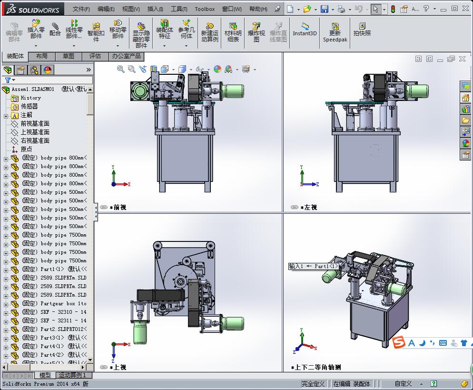The image size is (473, 390).
Task: Click the 拍快照 (Take Snapshot) icon
Action: pyautogui.click(x=362, y=29)
